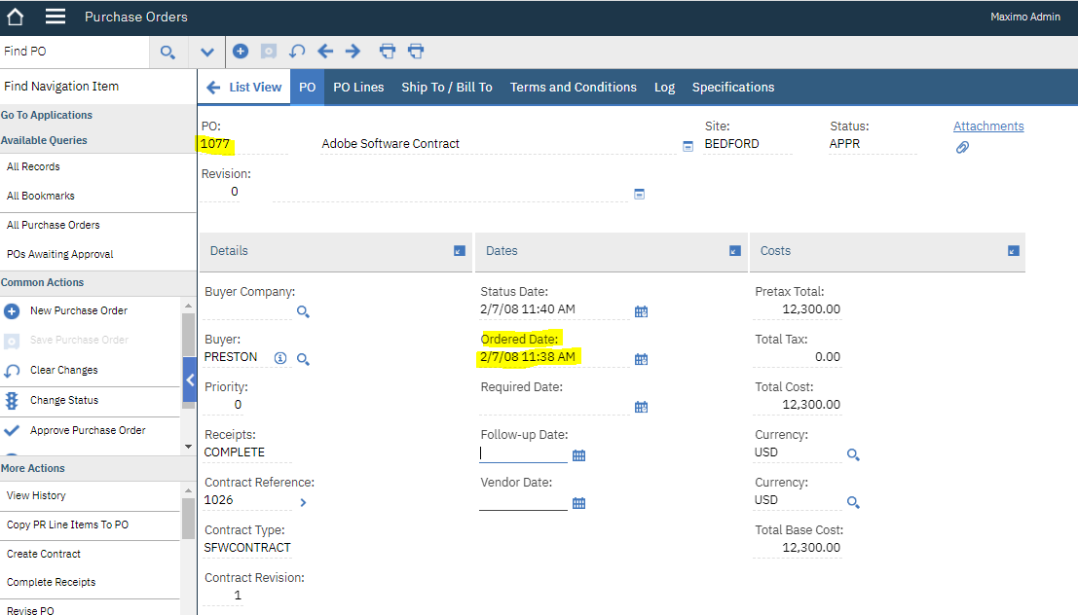Click the Home icon in header
The height and width of the screenshot is (615, 1078).
16,17
